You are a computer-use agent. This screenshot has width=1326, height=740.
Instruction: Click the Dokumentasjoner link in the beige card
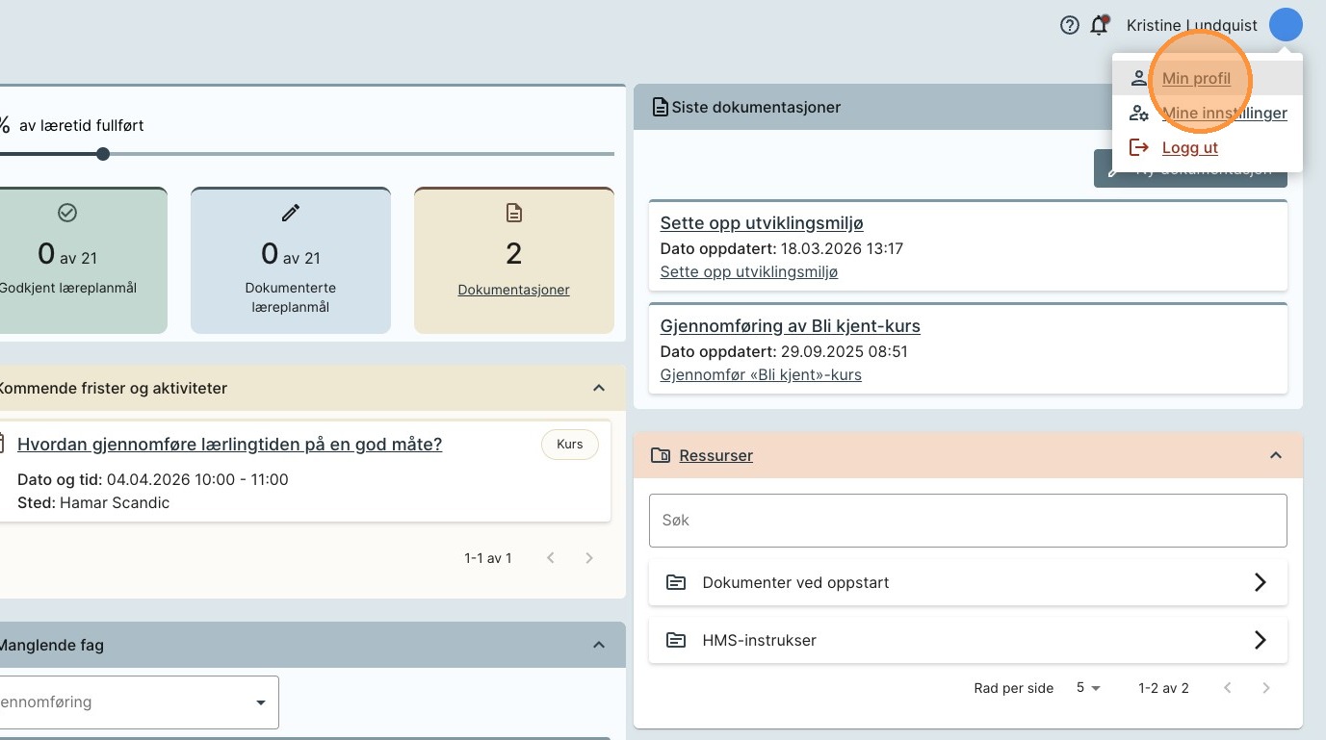[x=513, y=290]
